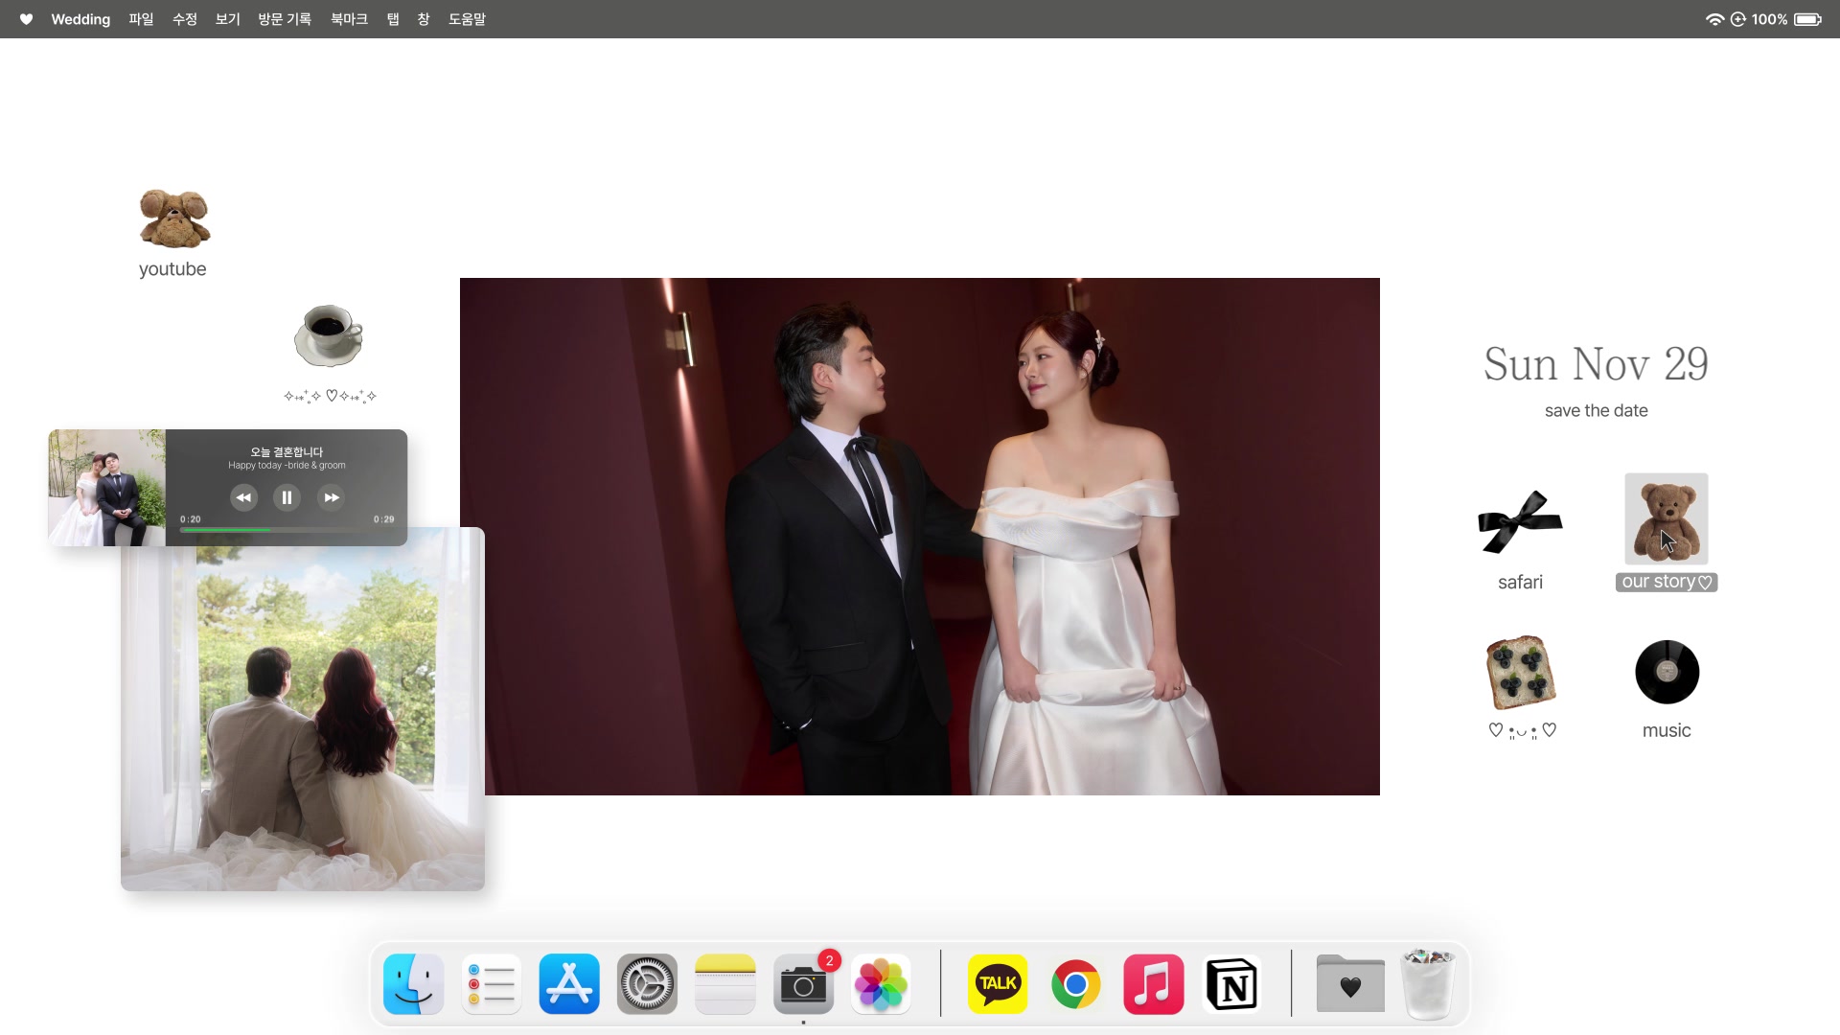The image size is (1840, 1035).
Task: Click the save the date text
Action: click(1596, 410)
